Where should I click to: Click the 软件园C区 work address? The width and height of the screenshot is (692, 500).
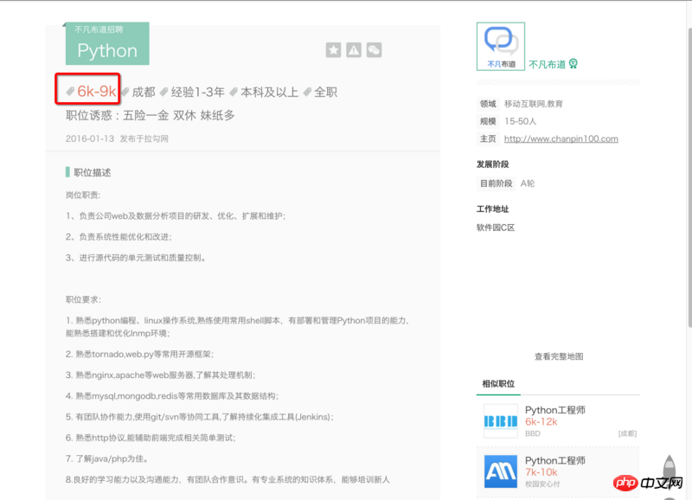(496, 228)
